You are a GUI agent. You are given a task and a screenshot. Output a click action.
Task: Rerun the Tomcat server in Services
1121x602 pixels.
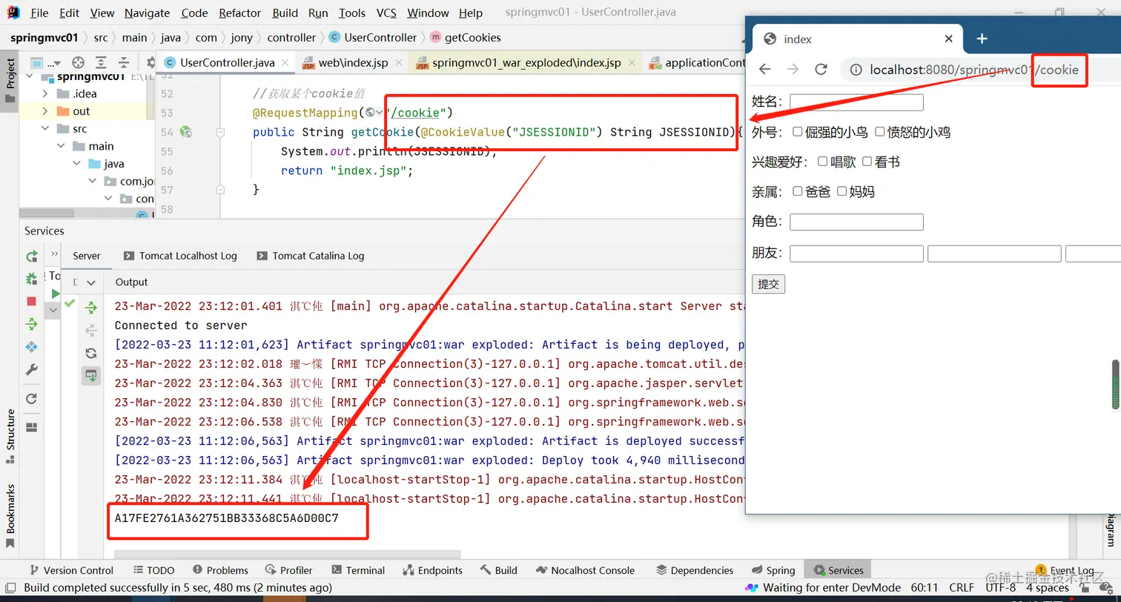[31, 256]
